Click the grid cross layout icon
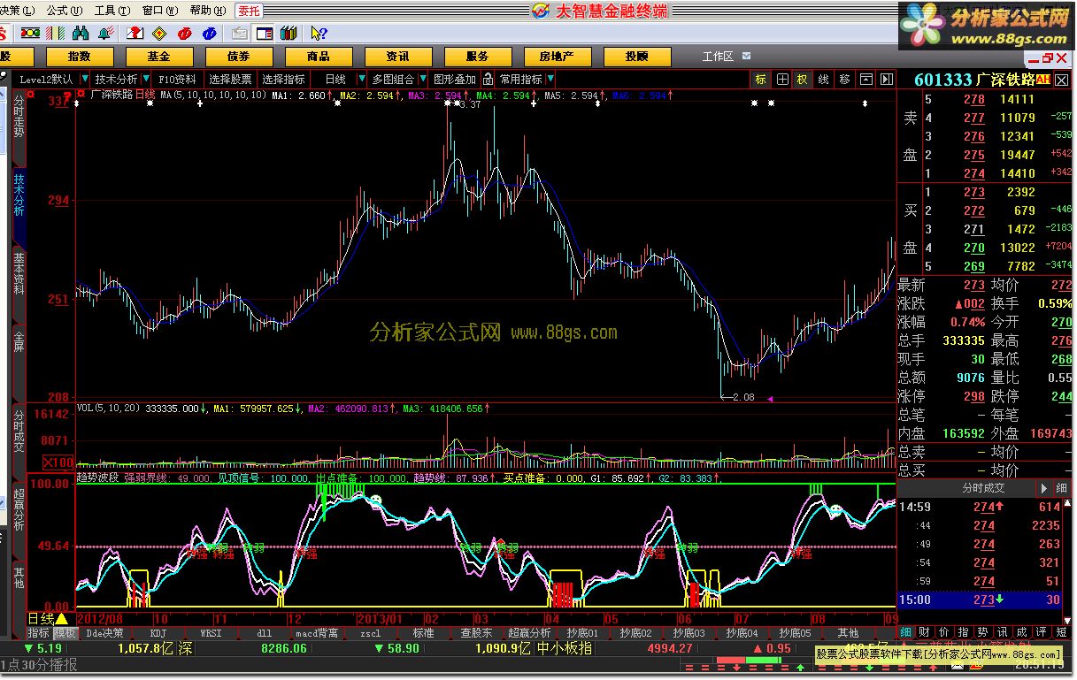The image size is (1077, 680). coord(782,79)
